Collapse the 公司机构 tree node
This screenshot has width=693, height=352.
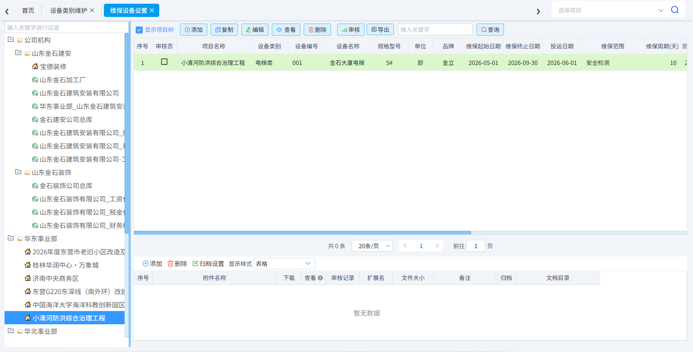pos(11,40)
